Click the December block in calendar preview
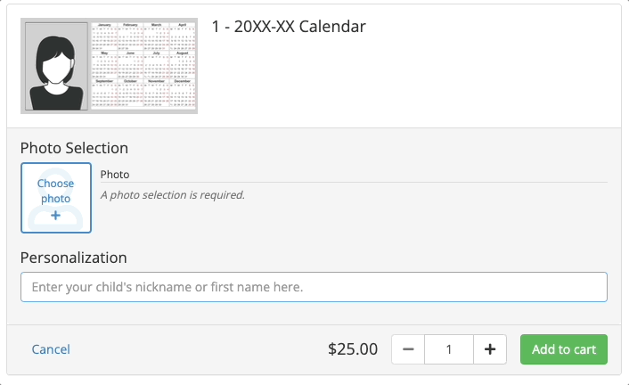This screenshot has height=385, width=629. (183, 94)
